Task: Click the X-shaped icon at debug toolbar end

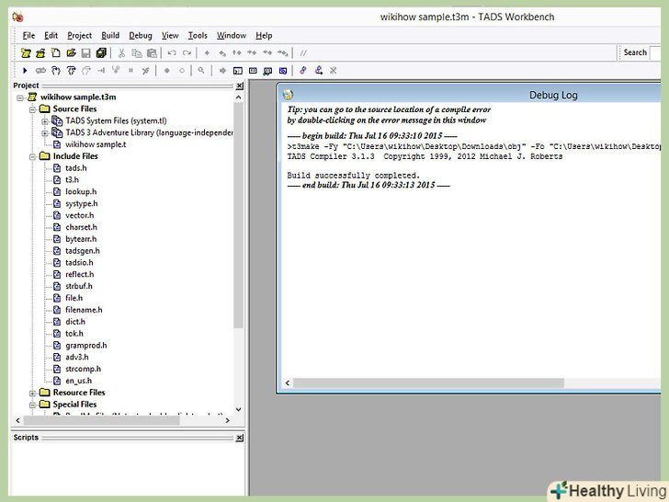Action: pos(334,71)
